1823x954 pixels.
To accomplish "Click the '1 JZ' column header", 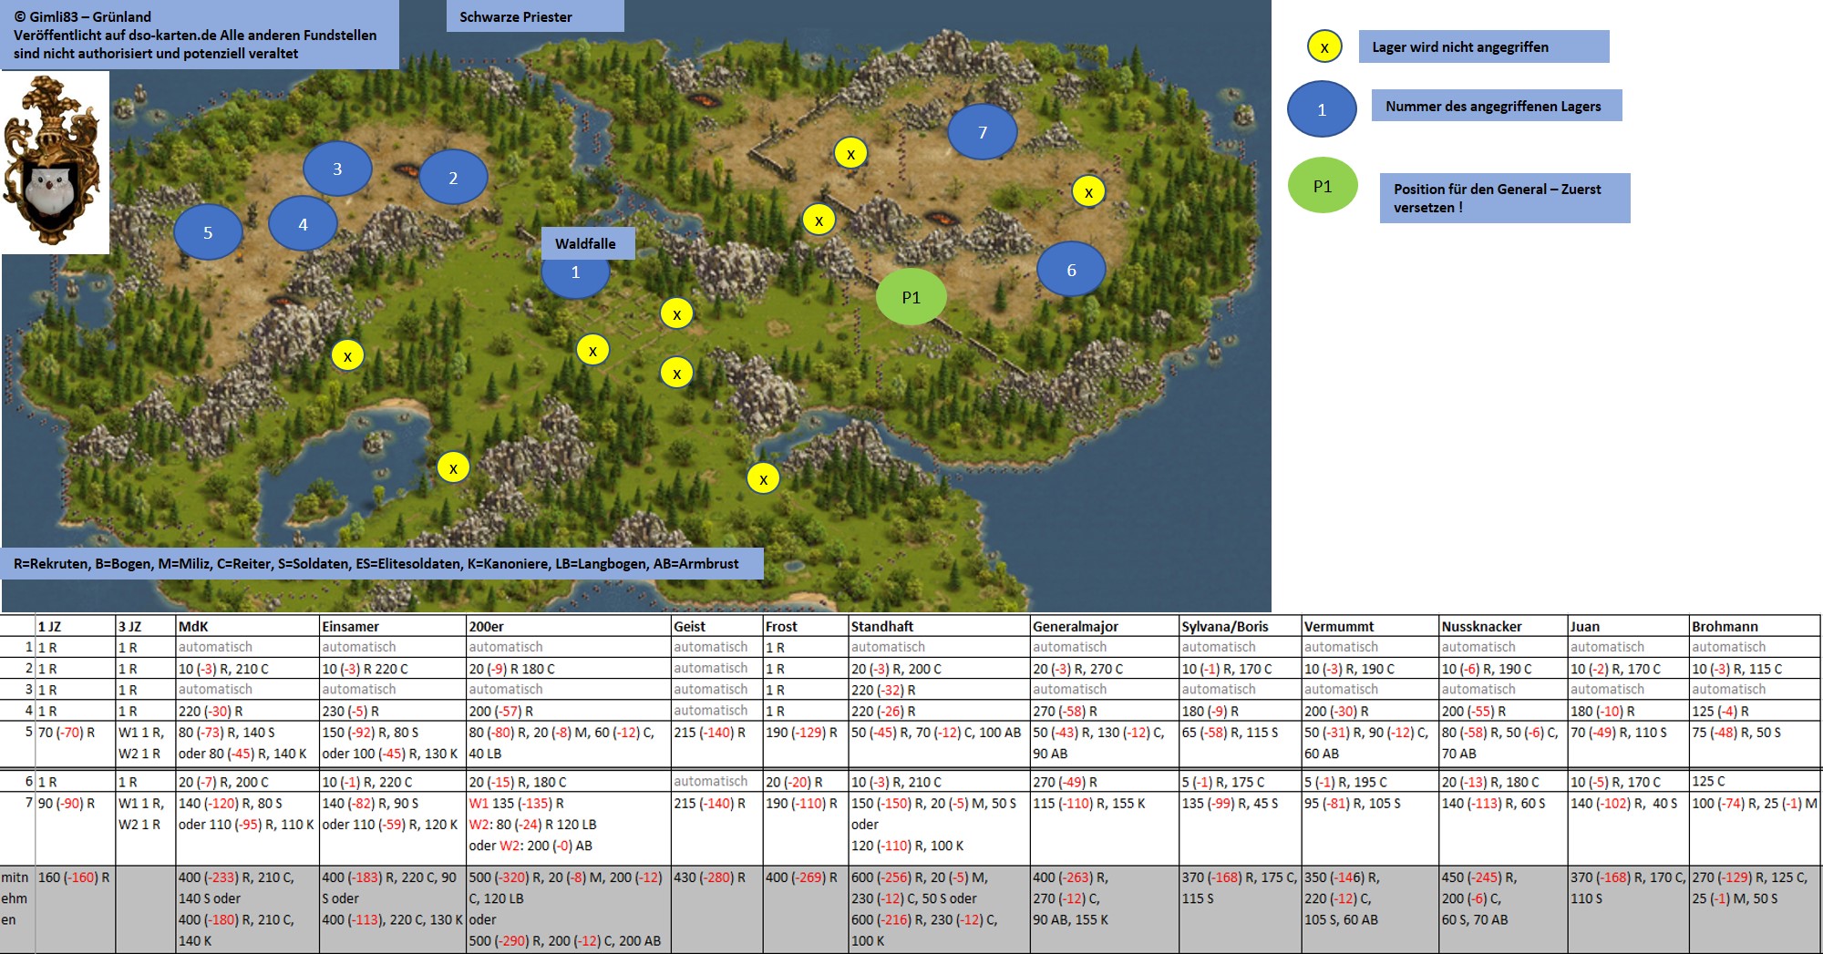I will 76,626.
